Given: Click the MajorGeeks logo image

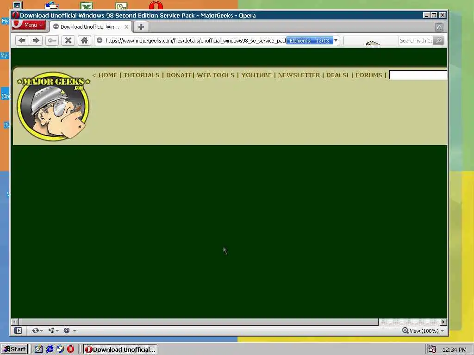Looking at the screenshot, I should click(x=53, y=106).
